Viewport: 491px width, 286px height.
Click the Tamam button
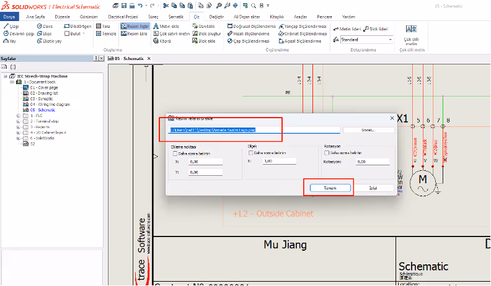[330, 188]
